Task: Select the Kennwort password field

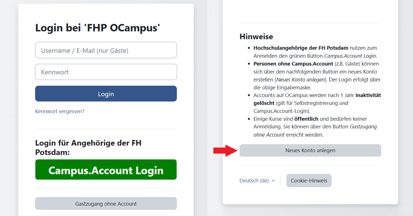Action: tap(106, 72)
